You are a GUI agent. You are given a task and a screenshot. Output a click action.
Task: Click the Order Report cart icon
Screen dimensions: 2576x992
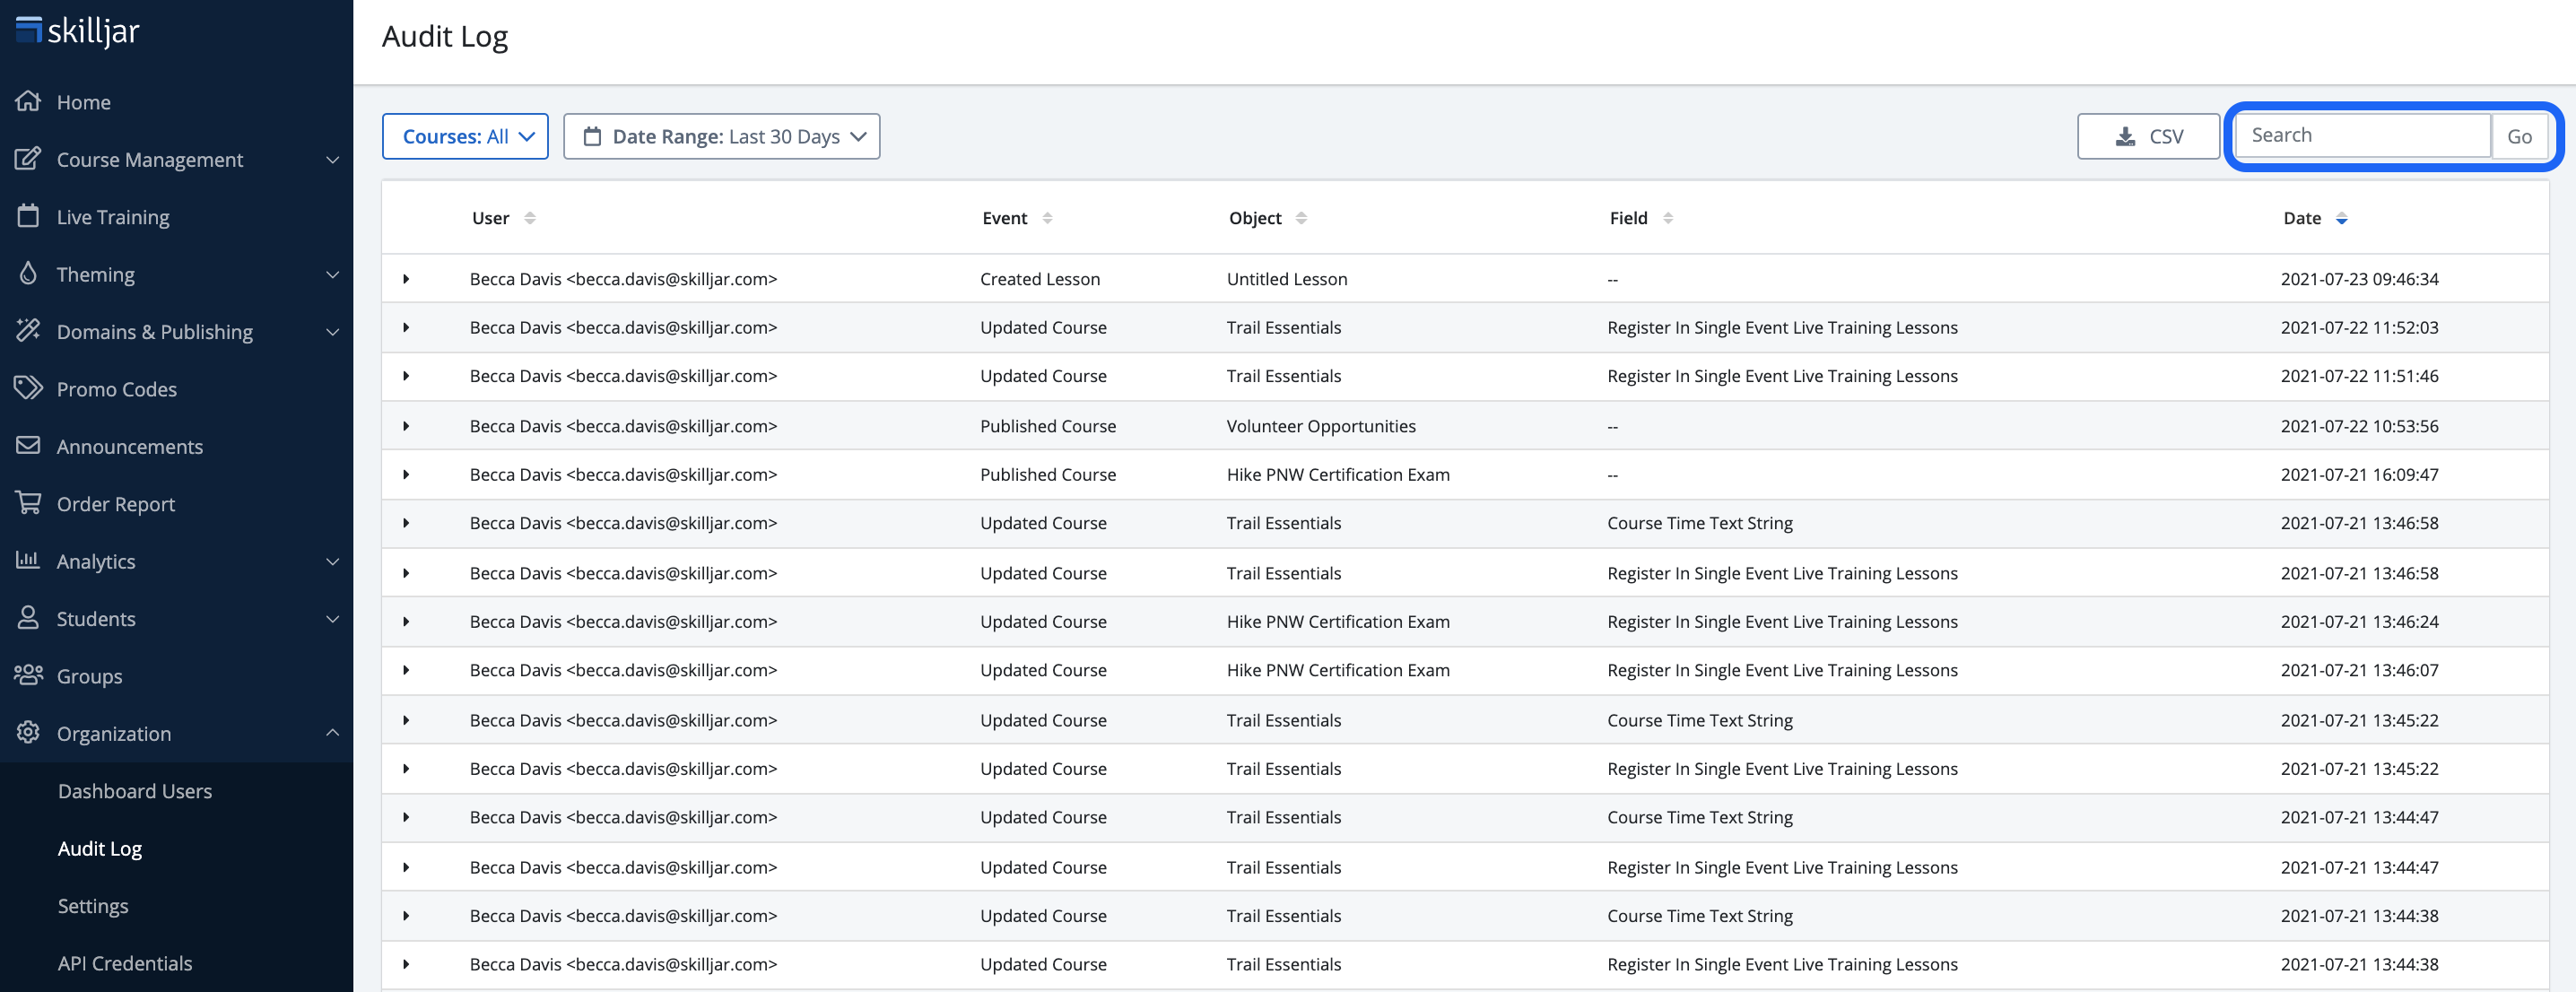[28, 502]
